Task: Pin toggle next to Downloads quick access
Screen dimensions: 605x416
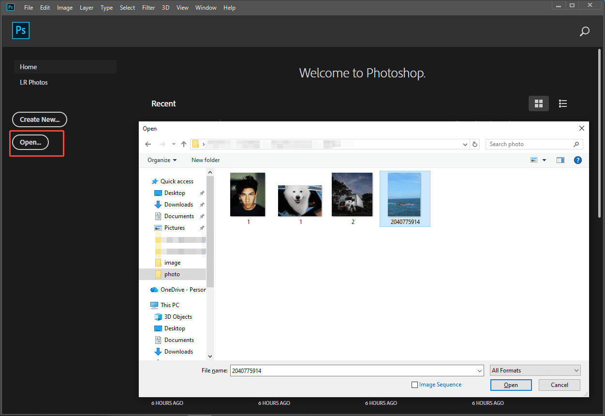Action: coord(202,204)
